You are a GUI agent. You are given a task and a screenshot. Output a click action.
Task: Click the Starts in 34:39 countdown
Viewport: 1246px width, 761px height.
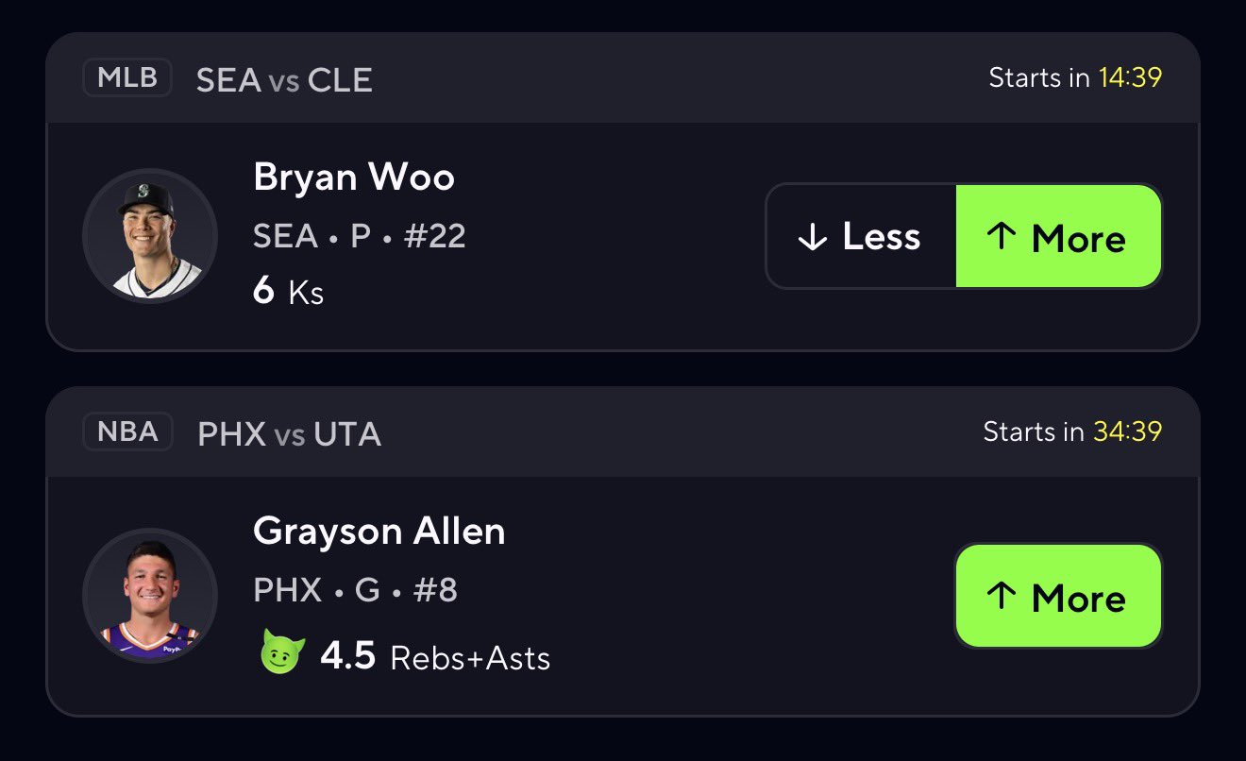coord(1071,432)
